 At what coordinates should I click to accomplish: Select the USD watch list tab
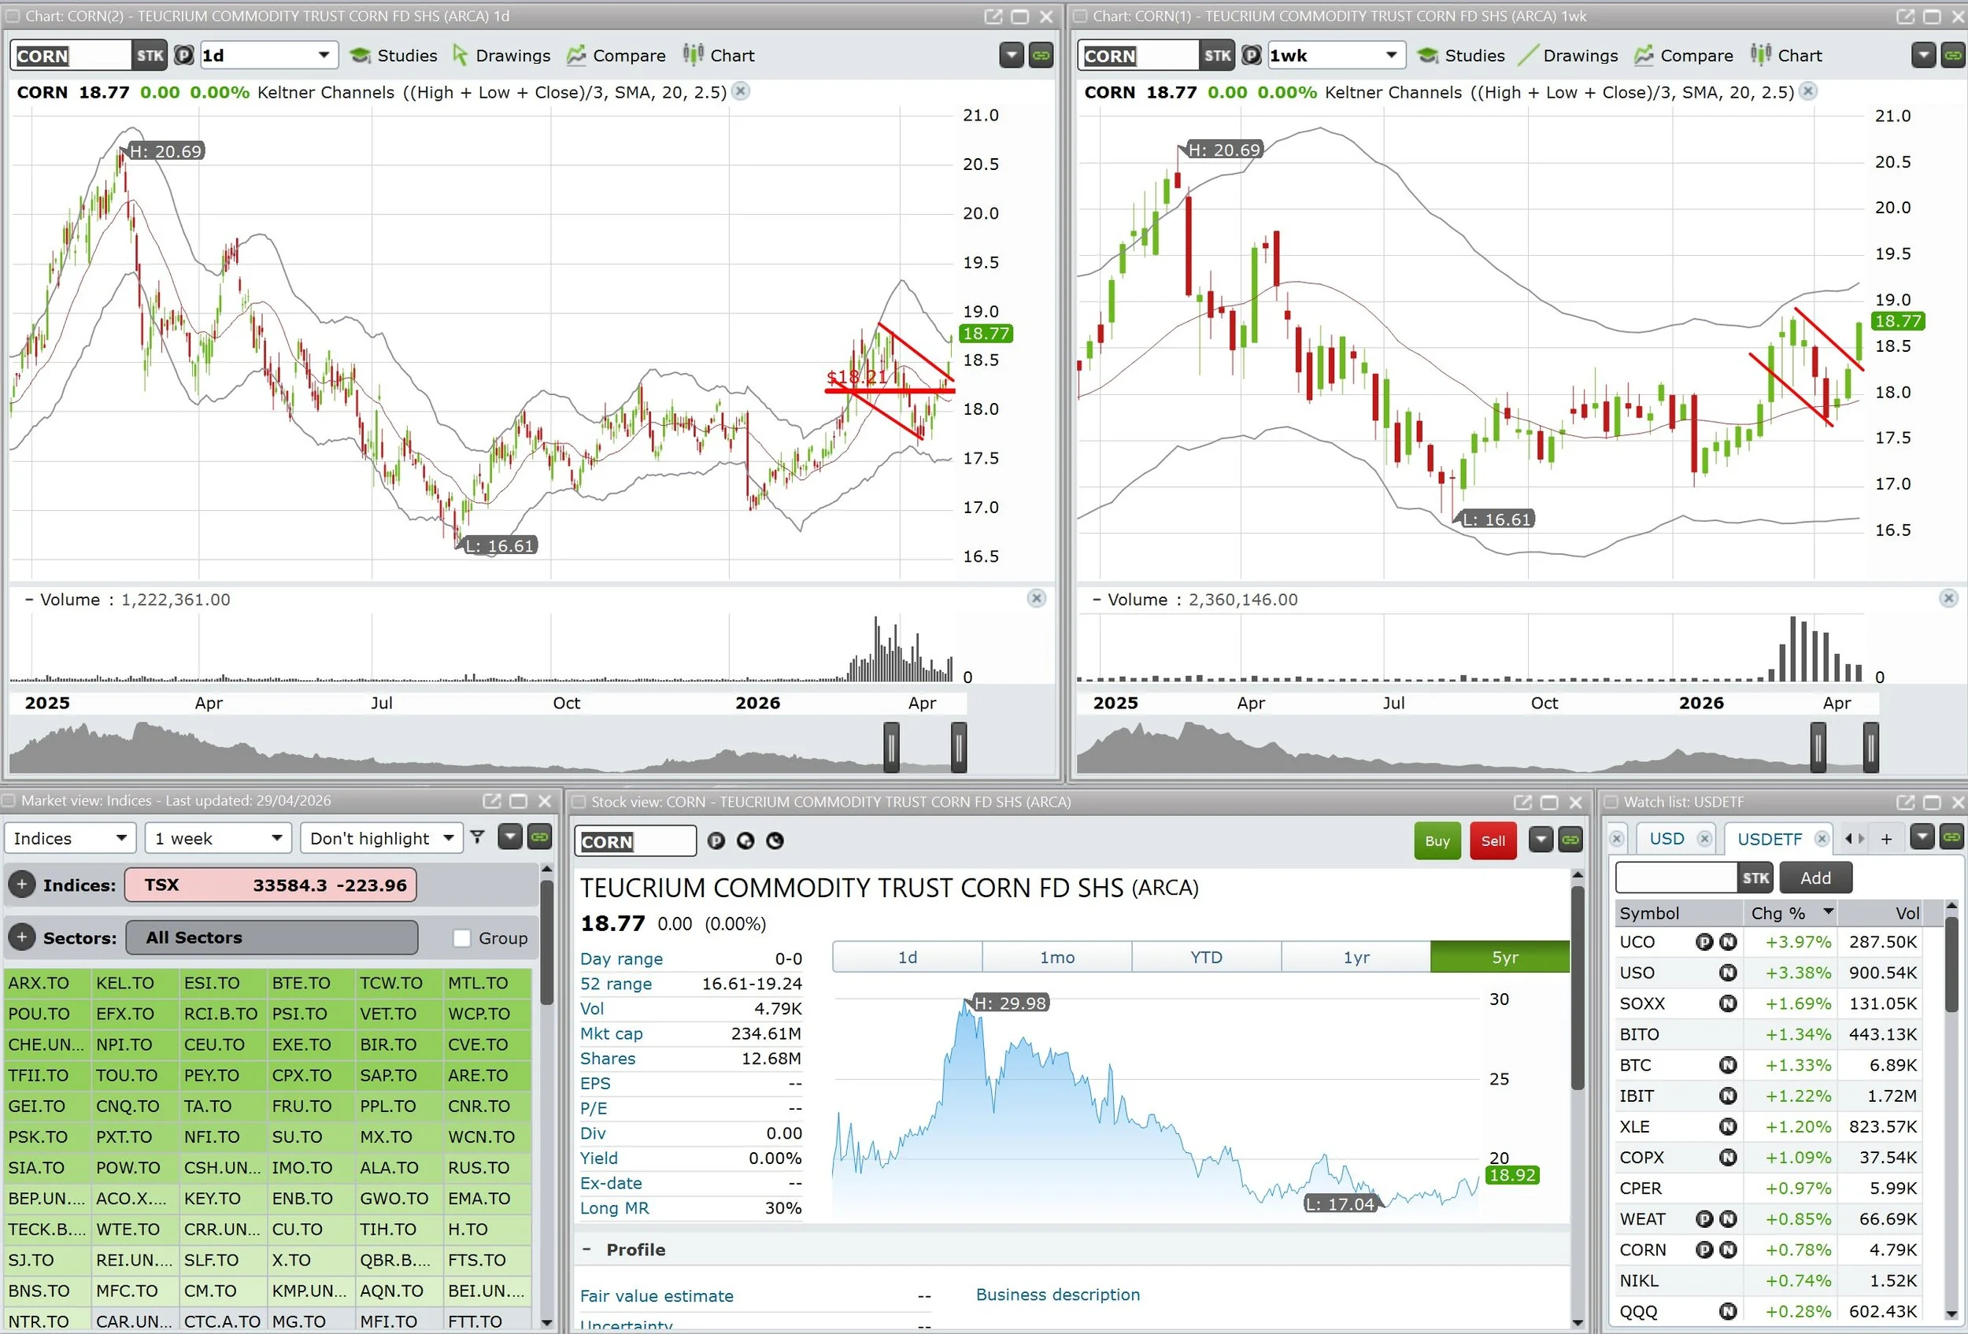tap(1666, 839)
